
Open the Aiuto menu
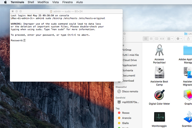(x=79, y=2)
